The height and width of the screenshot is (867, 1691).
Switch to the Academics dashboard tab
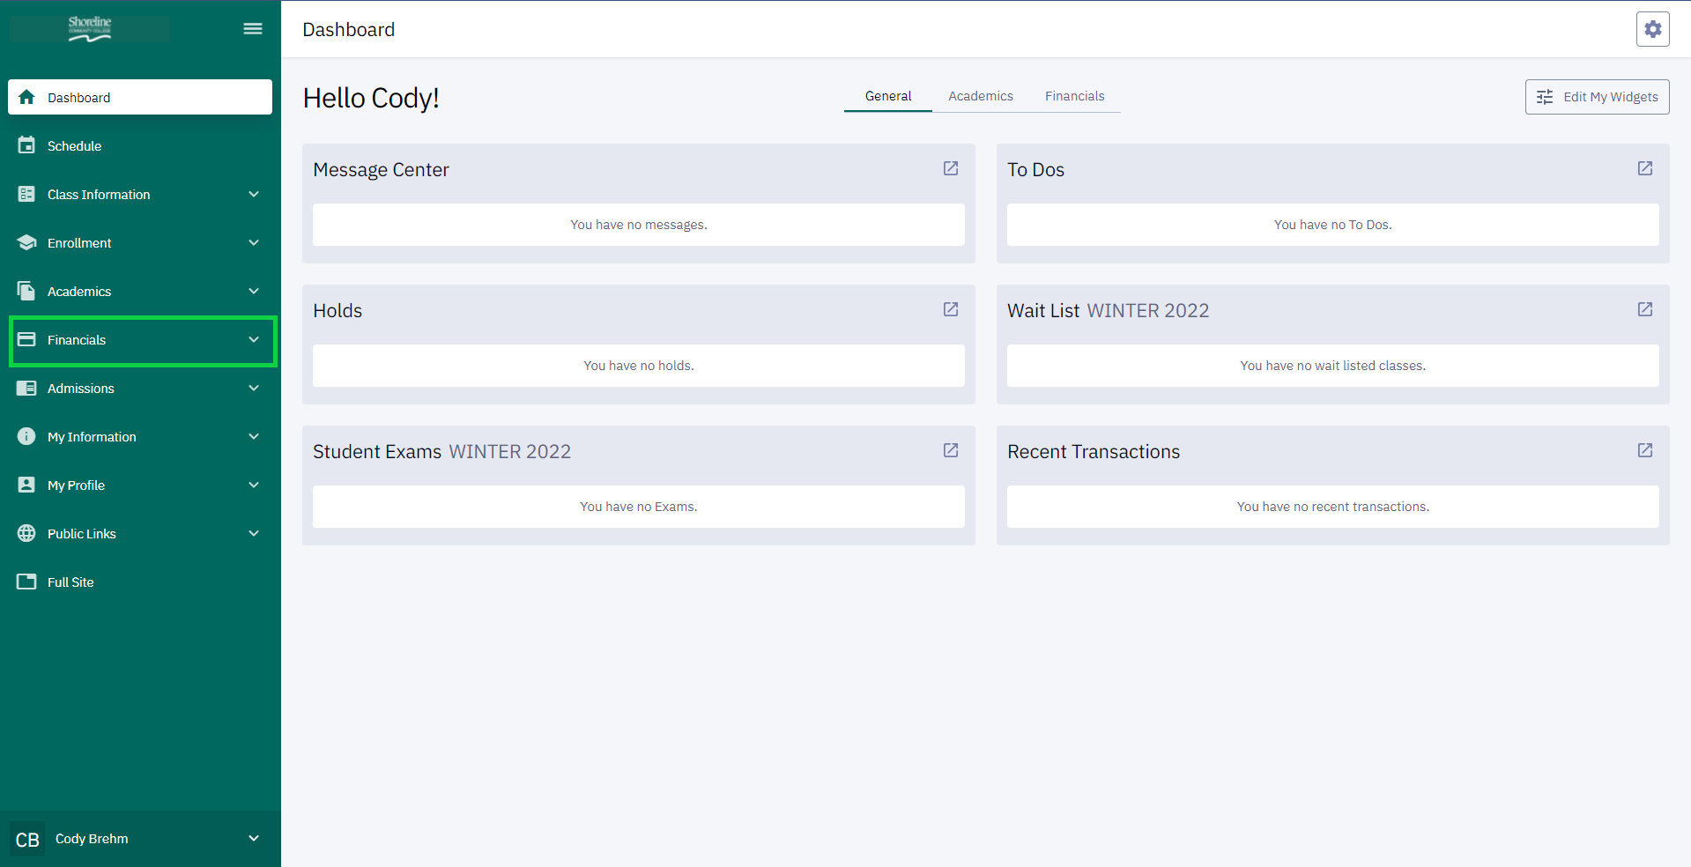[981, 96]
